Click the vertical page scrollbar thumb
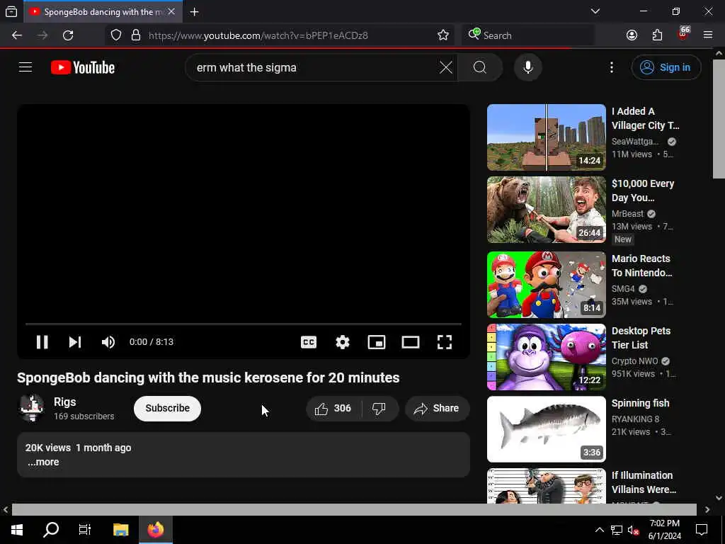The height and width of the screenshot is (544, 725). [x=719, y=119]
